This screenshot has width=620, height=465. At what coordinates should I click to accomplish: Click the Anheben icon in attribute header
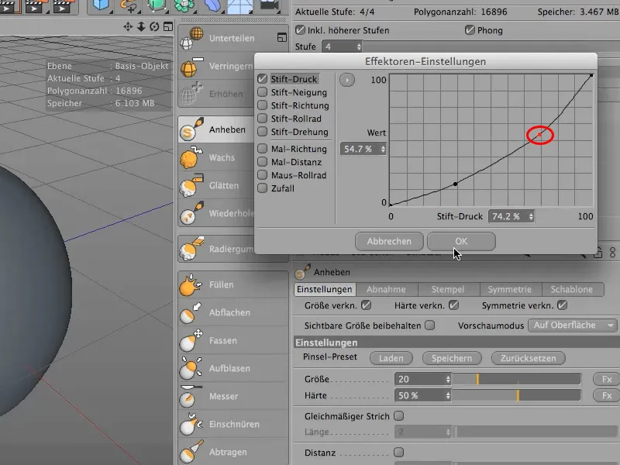point(302,272)
